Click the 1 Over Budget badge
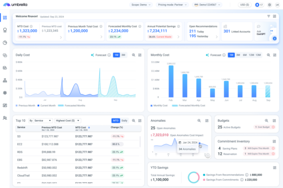 tap(264, 127)
